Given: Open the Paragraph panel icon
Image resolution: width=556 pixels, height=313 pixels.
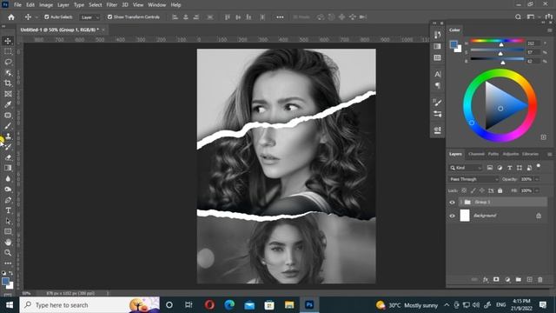Looking at the screenshot, I should point(438,85).
